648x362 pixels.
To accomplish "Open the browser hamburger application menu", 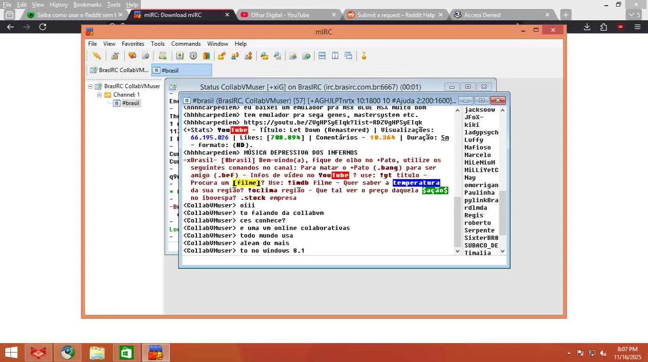I will (638, 27).
